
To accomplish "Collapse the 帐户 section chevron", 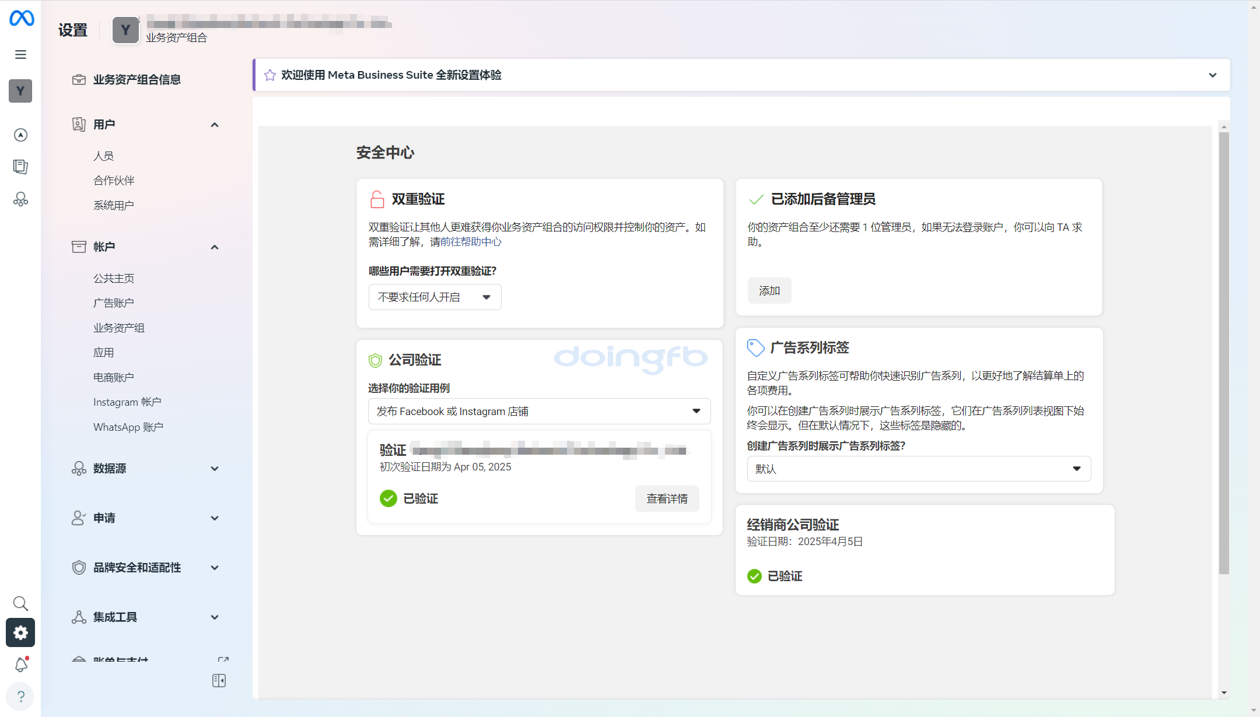I will pyautogui.click(x=215, y=247).
